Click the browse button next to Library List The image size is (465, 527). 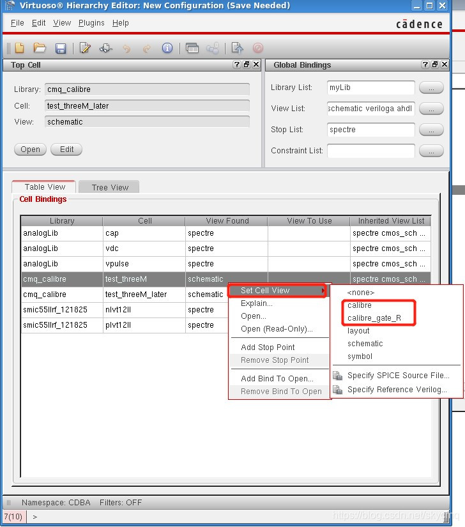pos(431,88)
